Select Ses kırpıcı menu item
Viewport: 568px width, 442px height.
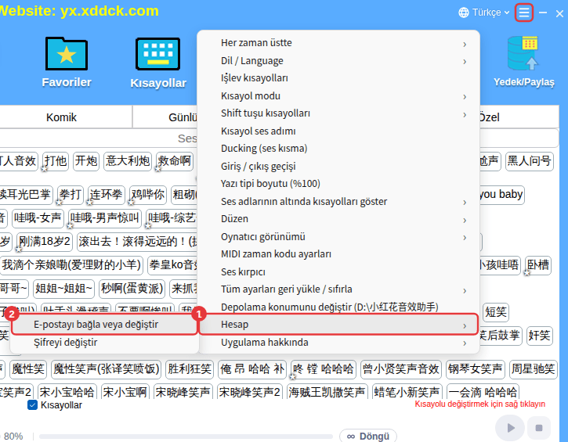338,272
